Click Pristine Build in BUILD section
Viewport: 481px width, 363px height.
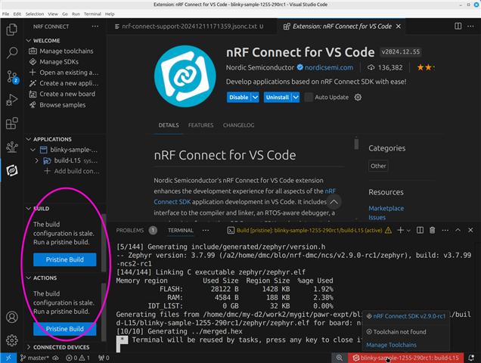(x=65, y=259)
